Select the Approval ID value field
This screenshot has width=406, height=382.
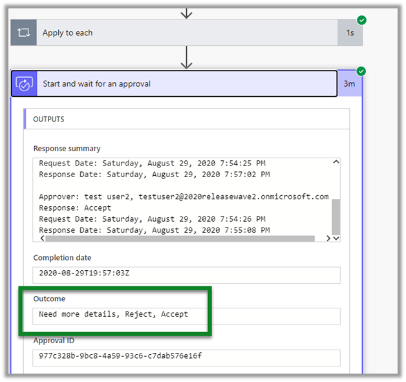point(186,357)
